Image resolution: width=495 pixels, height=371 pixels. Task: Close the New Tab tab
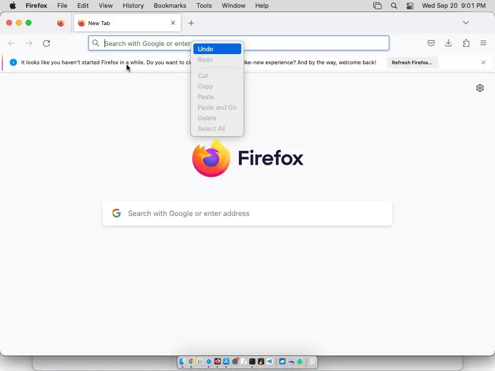click(x=173, y=23)
